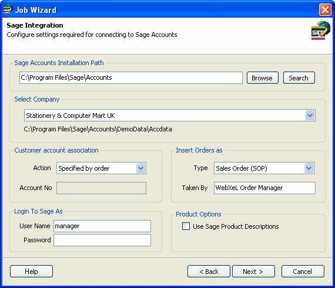Viewport: 335px width, 288px height.
Task: Click the Taken By text field
Action: click(264, 188)
